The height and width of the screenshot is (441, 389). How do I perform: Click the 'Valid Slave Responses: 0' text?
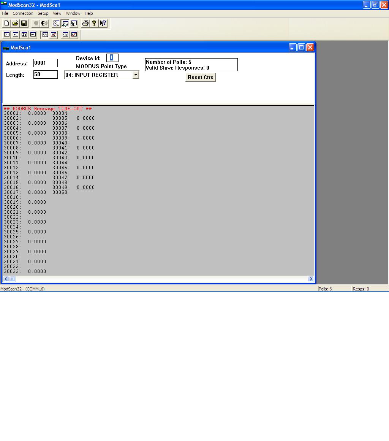(177, 68)
